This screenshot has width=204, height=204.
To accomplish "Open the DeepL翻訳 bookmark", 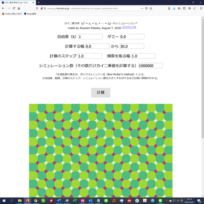I will click(30, 14).
